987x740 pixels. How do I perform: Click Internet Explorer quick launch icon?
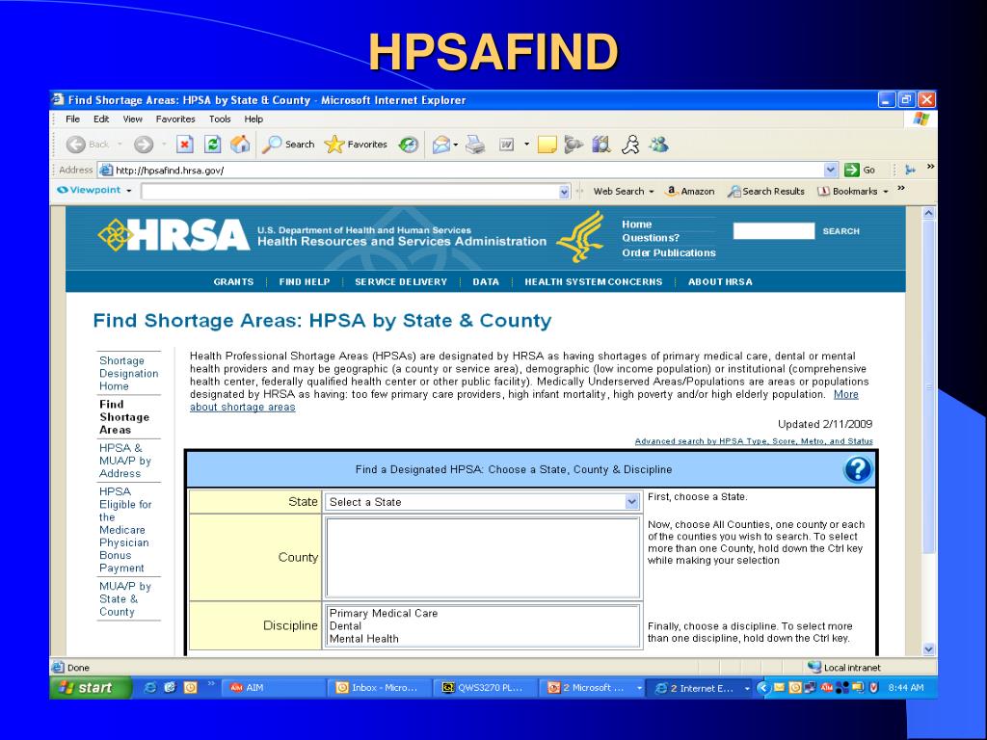150,688
